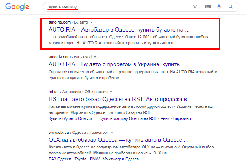Expand the arrow next to "auto.ria.com › Бу авто"
Screen dimensions: 246x168
91,23
